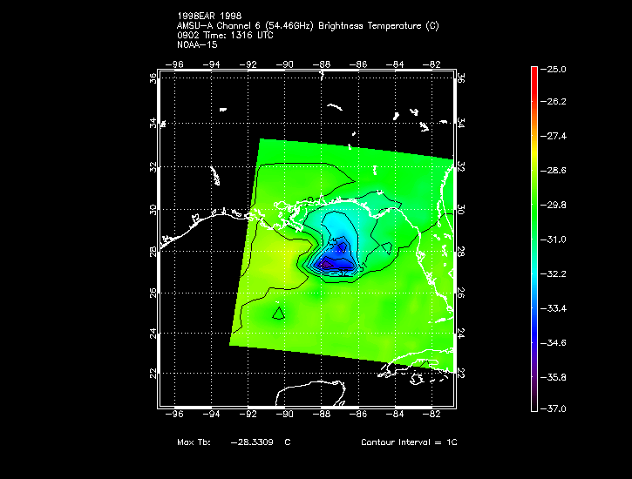Viewport: 632px width, 479px height.
Task: Click the right axis latitude label '28'
Action: [461, 252]
